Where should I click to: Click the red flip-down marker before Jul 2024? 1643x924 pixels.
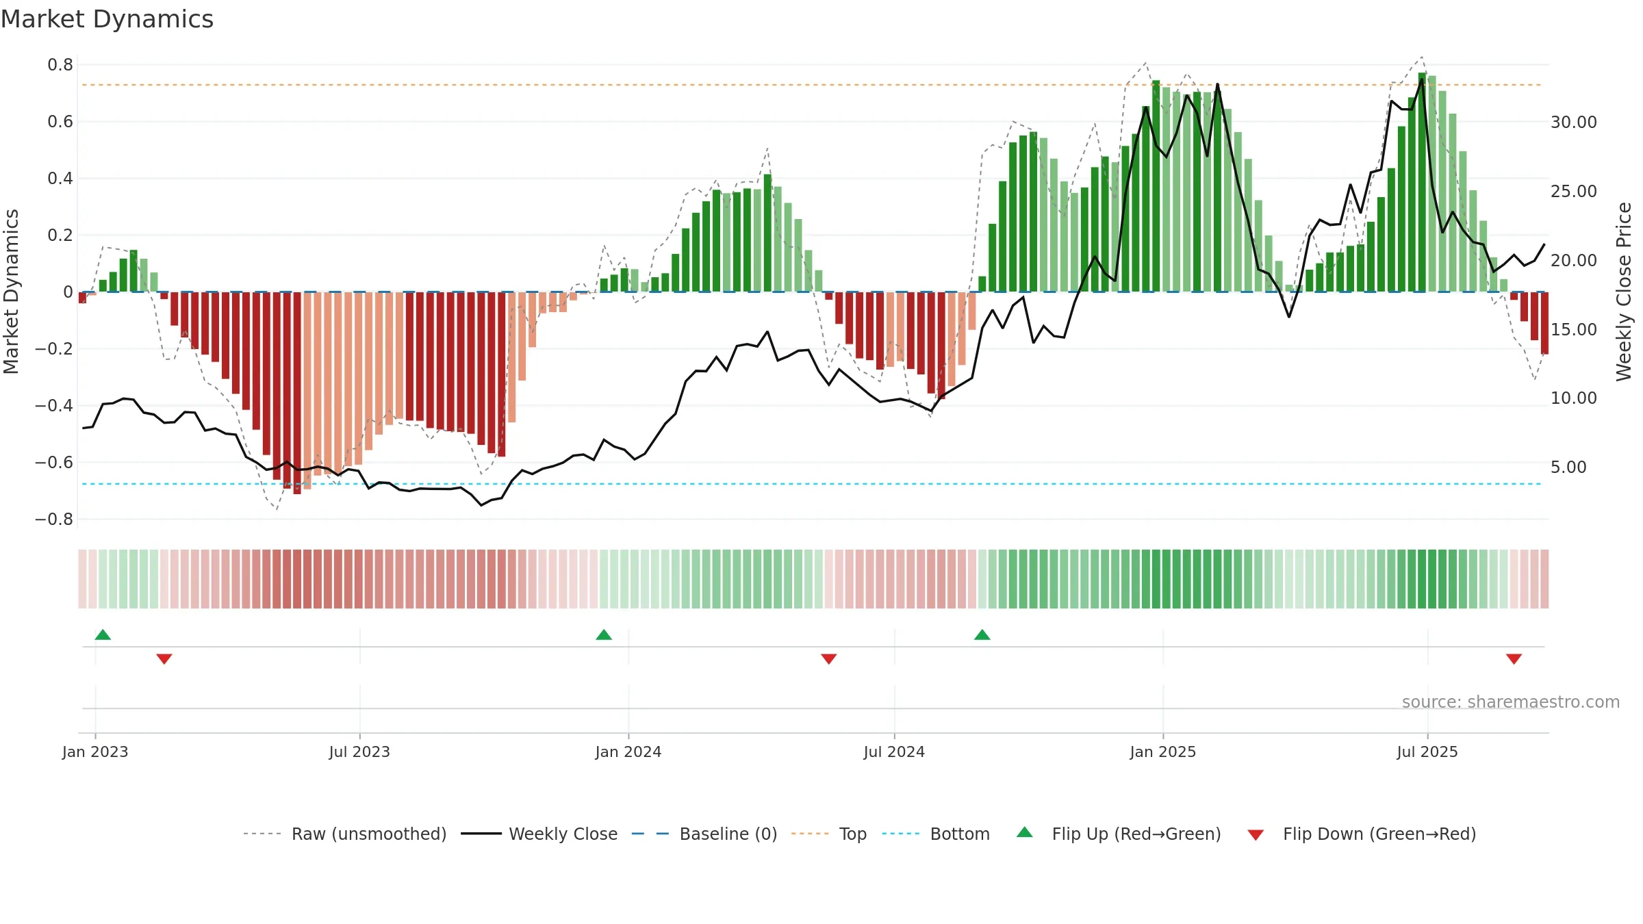829,658
